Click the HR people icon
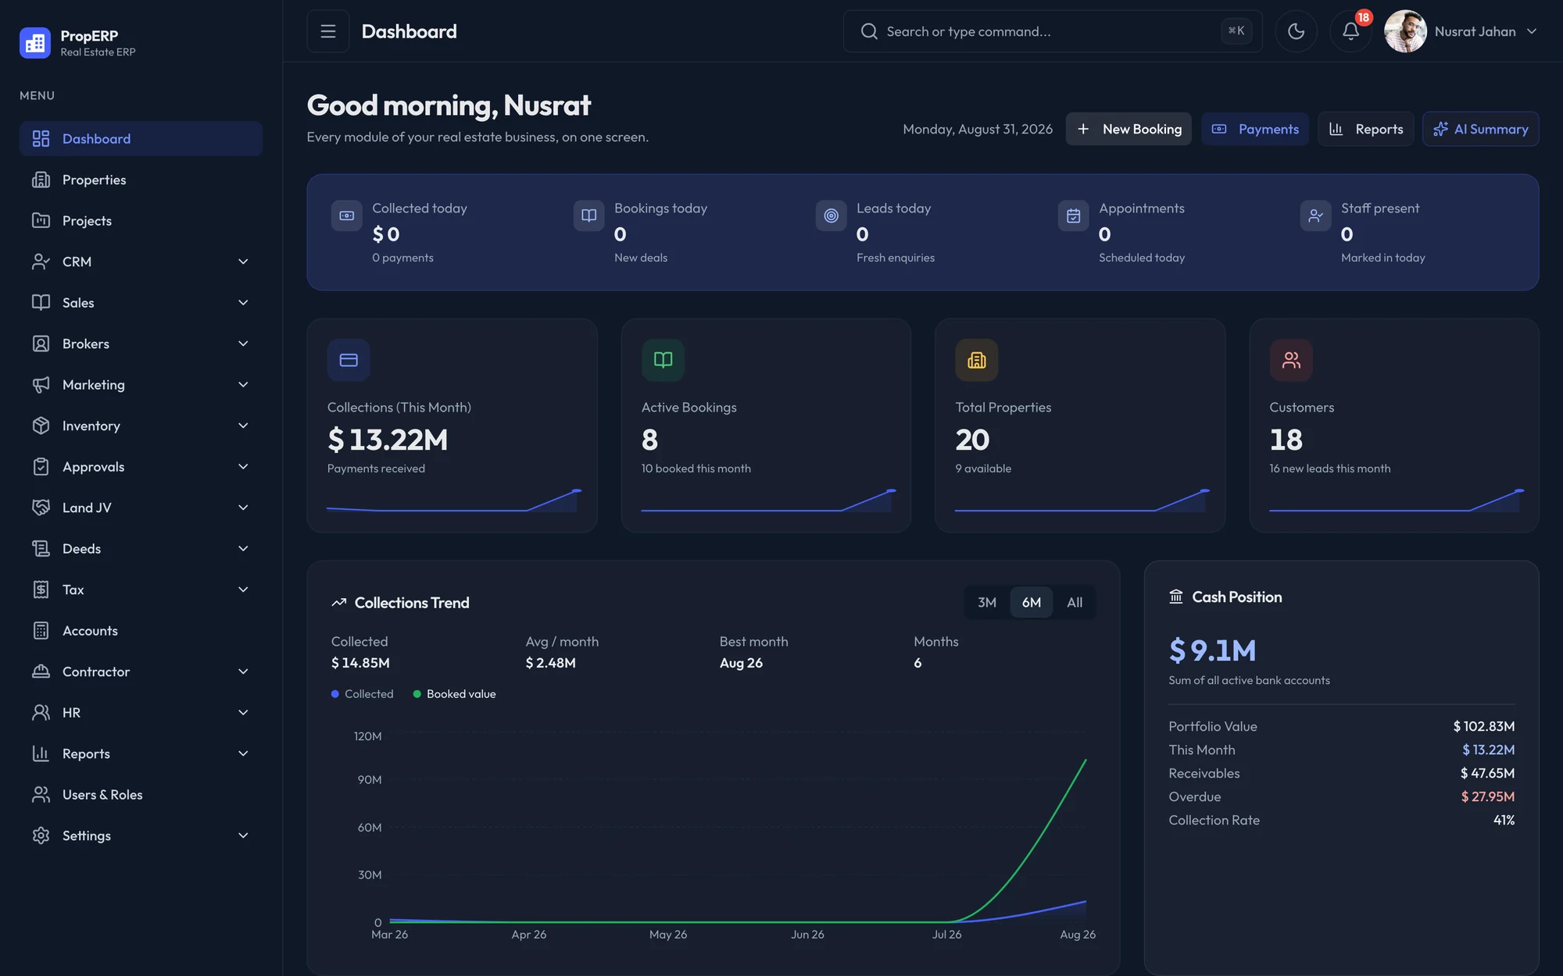Screen dimensions: 1563x976 coord(41,712)
